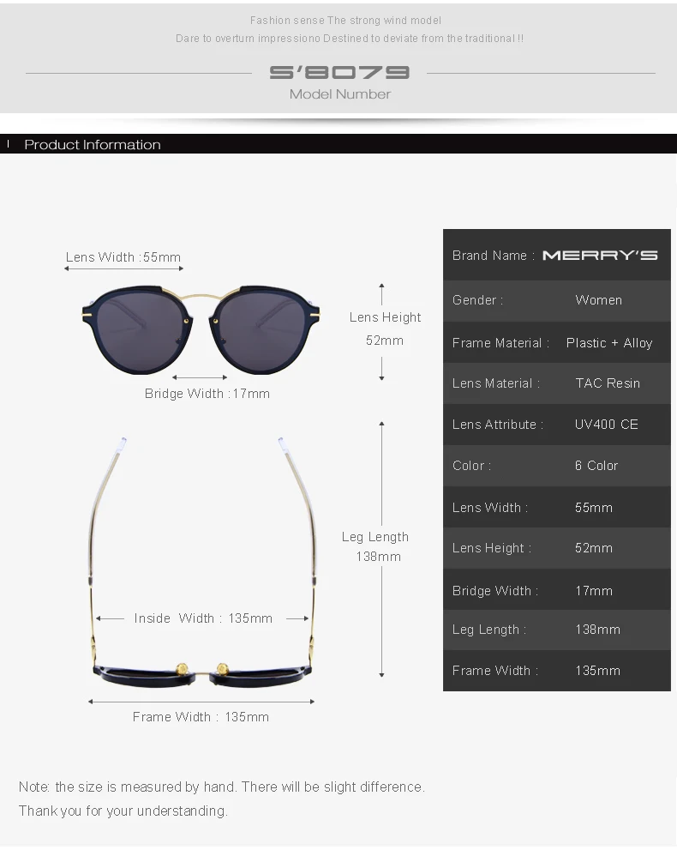Image resolution: width=677 pixels, height=850 pixels.
Task: Select the Frame Material Plastic + Alloy row
Action: point(557,342)
